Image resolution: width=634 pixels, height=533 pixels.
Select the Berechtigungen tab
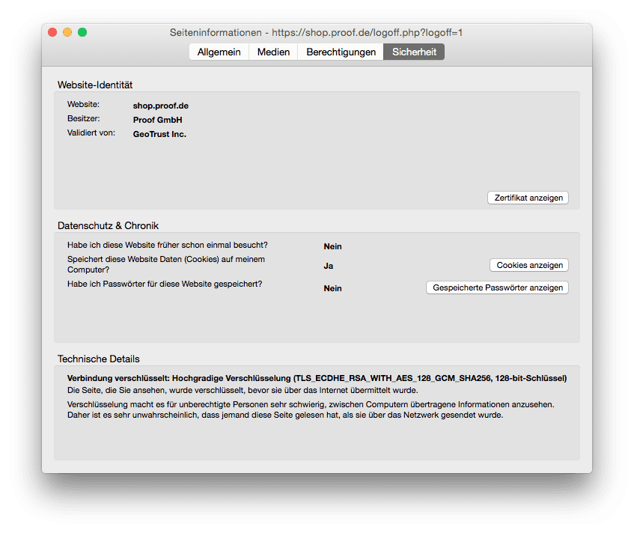point(341,52)
